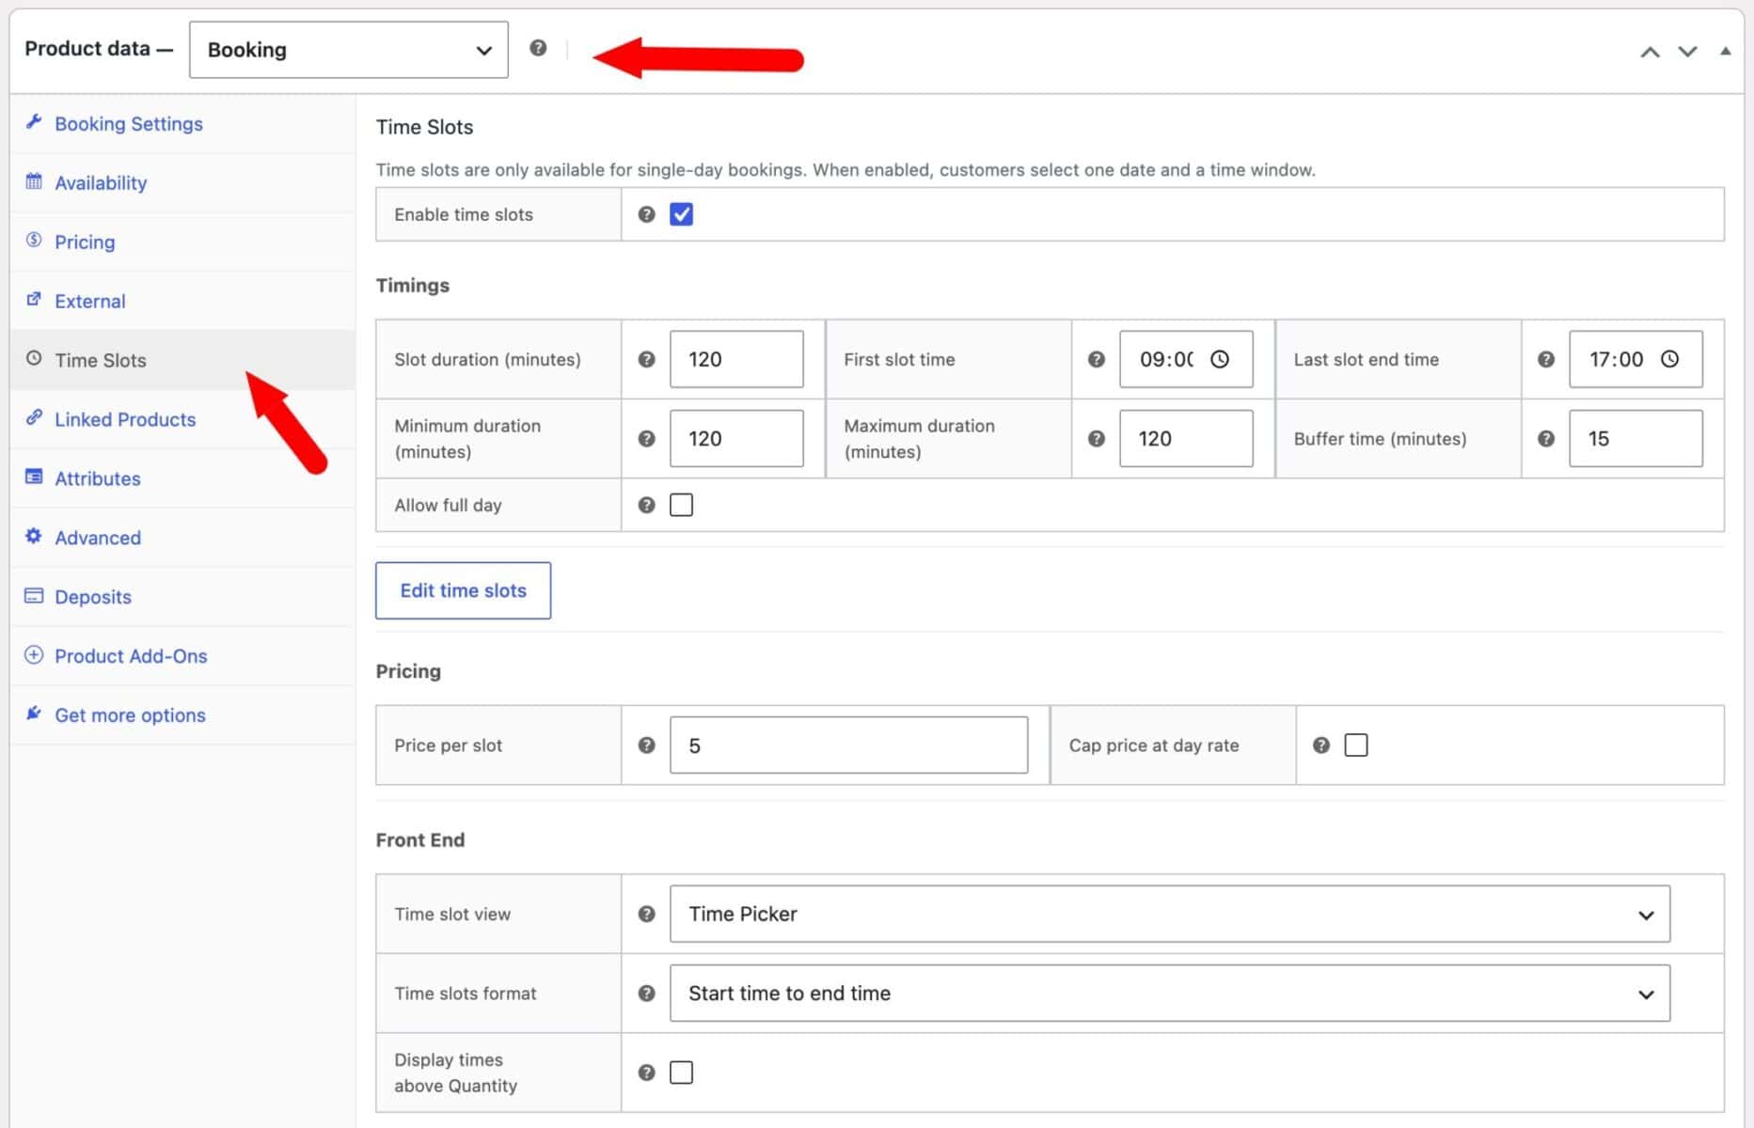1754x1128 pixels.
Task: Click help icon for Cap price at day rate
Action: [1321, 745]
